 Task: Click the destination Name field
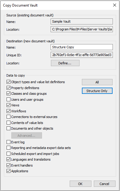pos(82,47)
